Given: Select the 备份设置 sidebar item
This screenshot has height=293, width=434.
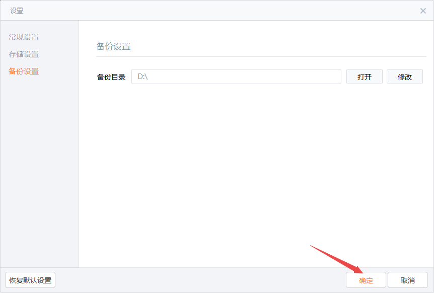Looking at the screenshot, I should pos(23,71).
